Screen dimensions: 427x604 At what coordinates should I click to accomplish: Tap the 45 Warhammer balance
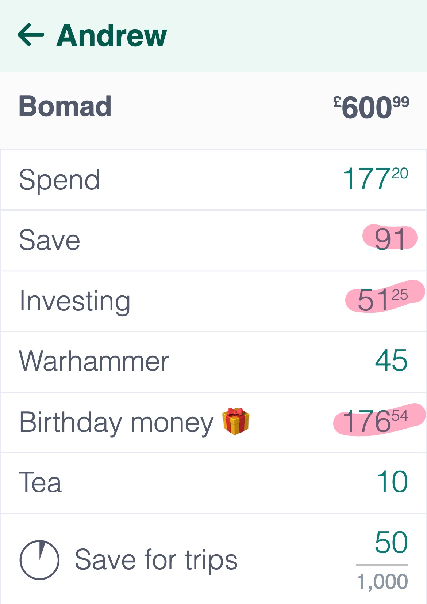[392, 360]
